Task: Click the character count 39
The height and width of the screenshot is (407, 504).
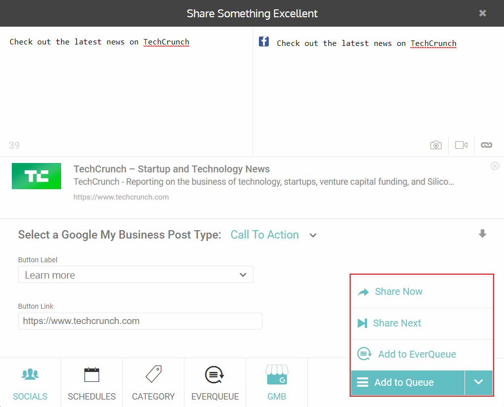Action: (x=14, y=145)
